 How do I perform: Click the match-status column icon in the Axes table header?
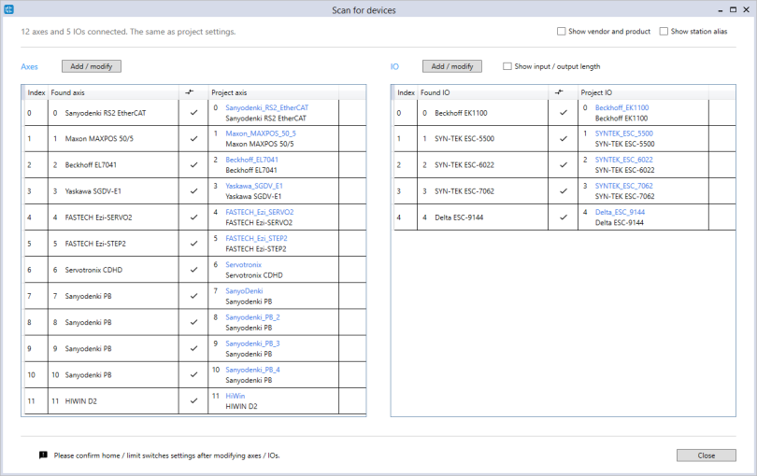coord(190,92)
